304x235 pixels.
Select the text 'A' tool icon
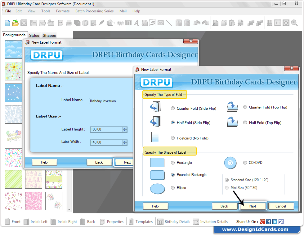pos(136,23)
